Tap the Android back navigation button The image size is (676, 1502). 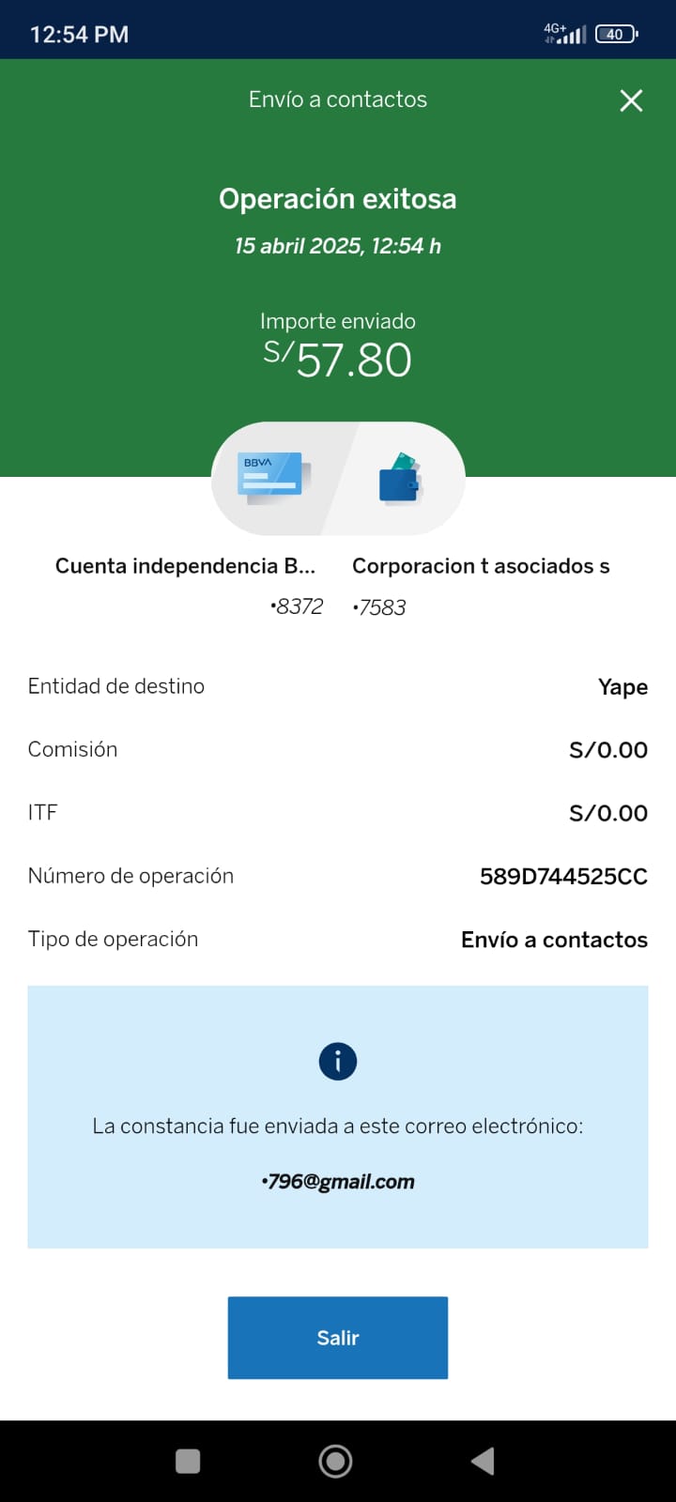(483, 1461)
